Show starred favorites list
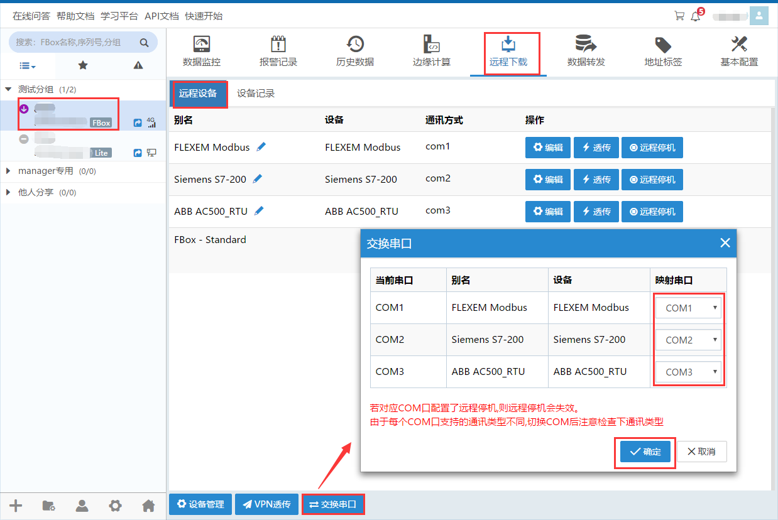Image resolution: width=778 pixels, height=520 pixels. [x=82, y=65]
